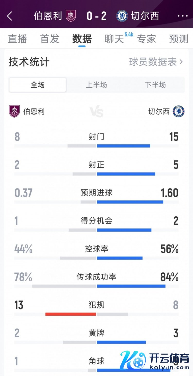Tap the 控球率 possession label
Viewport: 193px width, 376px height.
coord(97,249)
